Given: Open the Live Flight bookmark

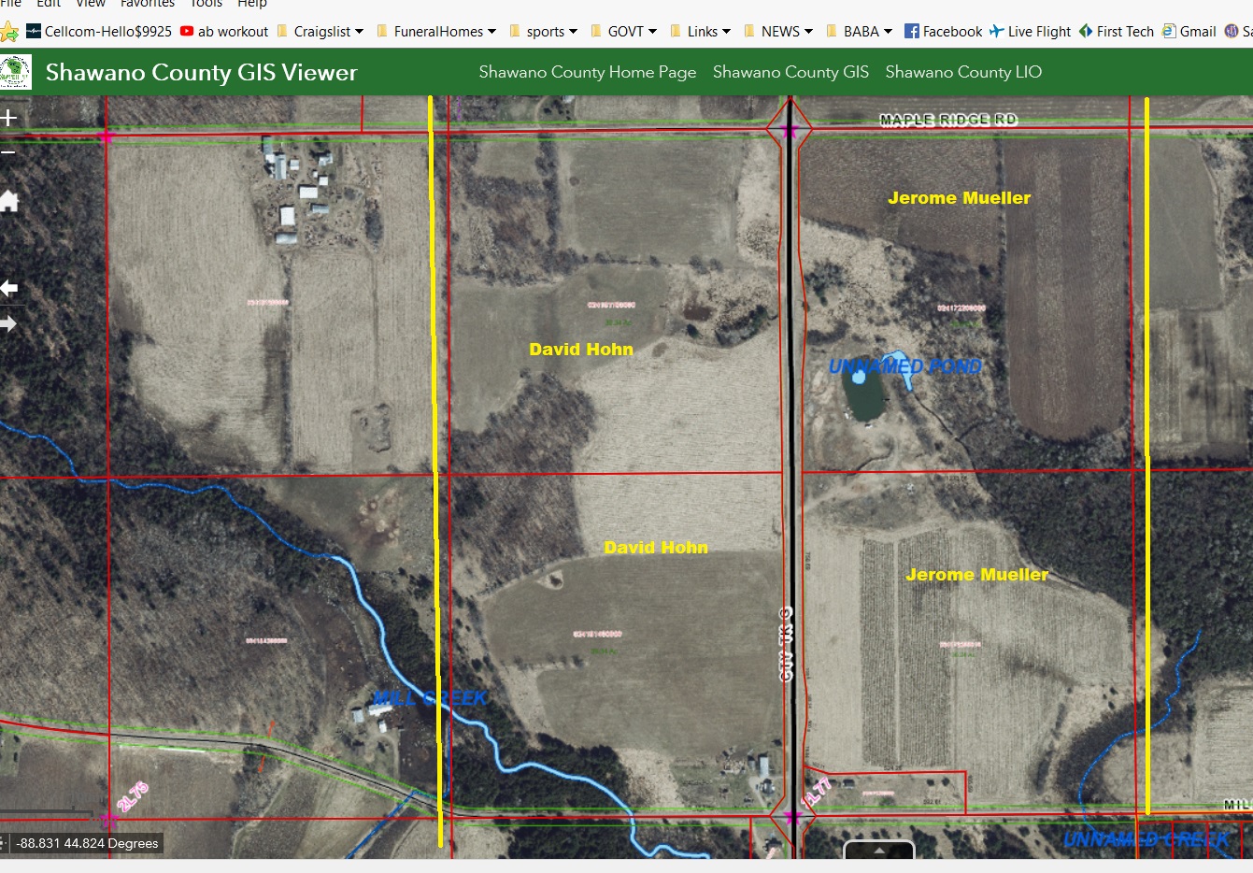Looking at the screenshot, I should 1030,32.
